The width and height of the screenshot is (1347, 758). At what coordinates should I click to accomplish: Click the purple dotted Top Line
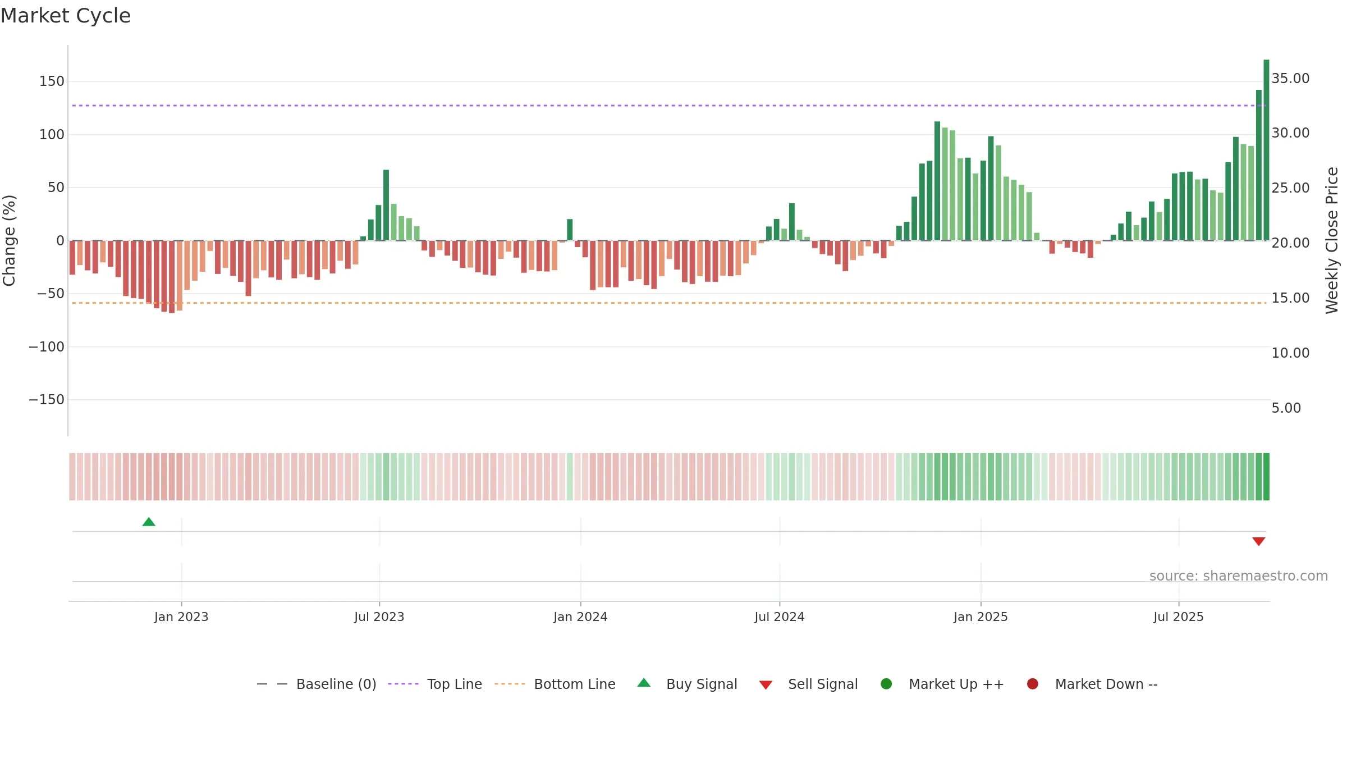669,106
